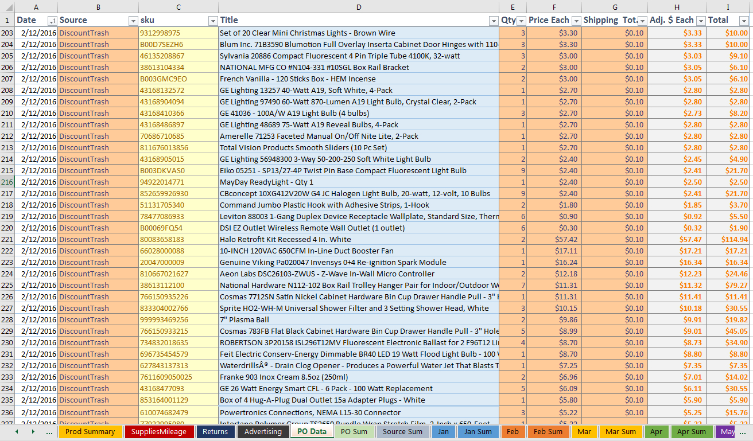Open the Date column filter dropdown

[52, 21]
